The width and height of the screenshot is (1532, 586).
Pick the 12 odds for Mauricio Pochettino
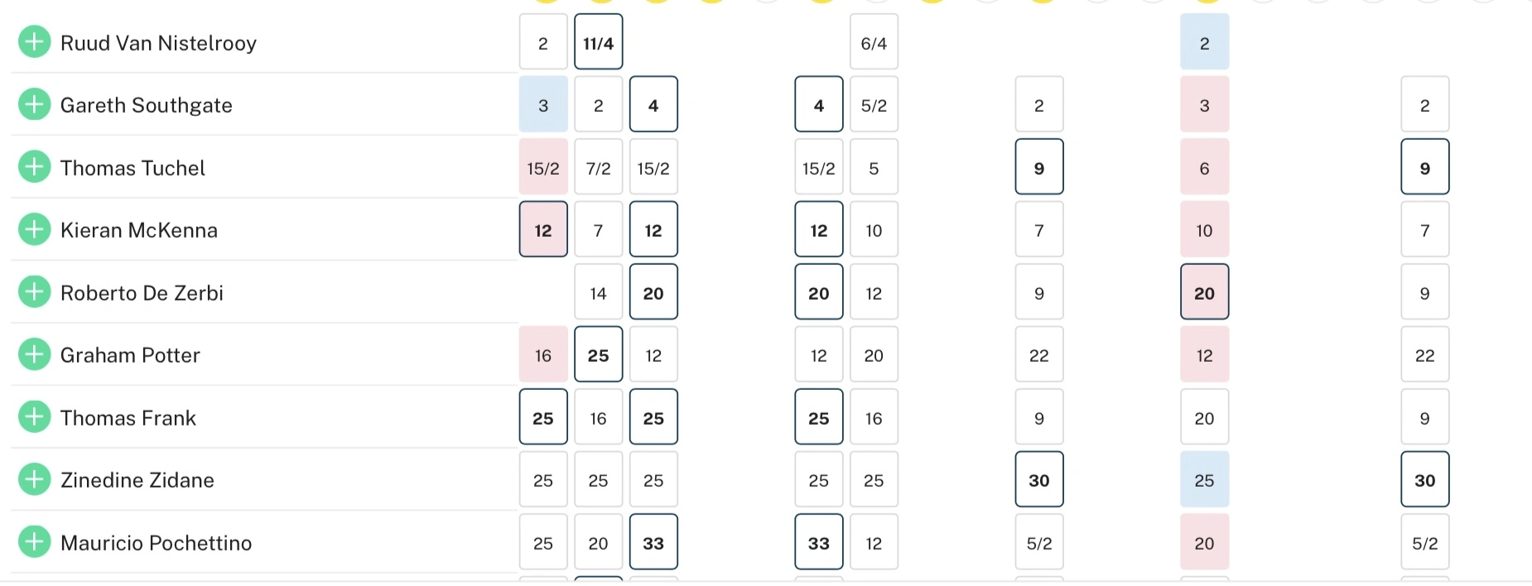[874, 543]
